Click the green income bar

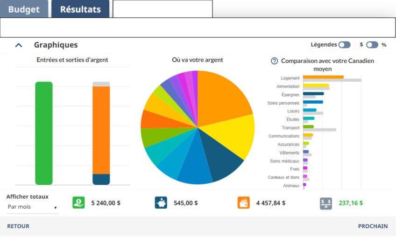[44, 133]
